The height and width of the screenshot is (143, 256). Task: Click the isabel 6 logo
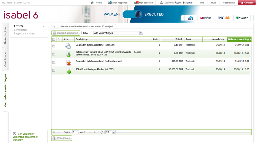click(21, 15)
